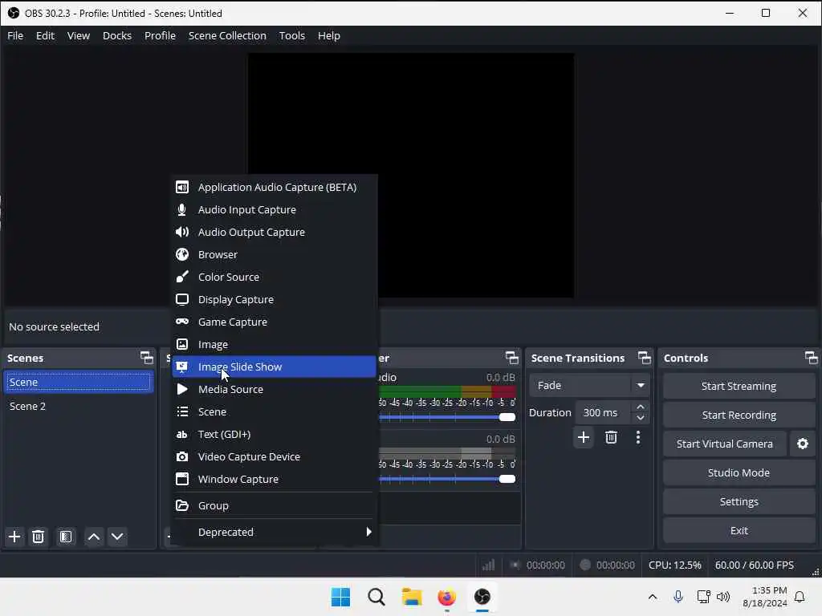This screenshot has width=822, height=616.
Task: Open the Edit menu
Action: [x=45, y=35]
